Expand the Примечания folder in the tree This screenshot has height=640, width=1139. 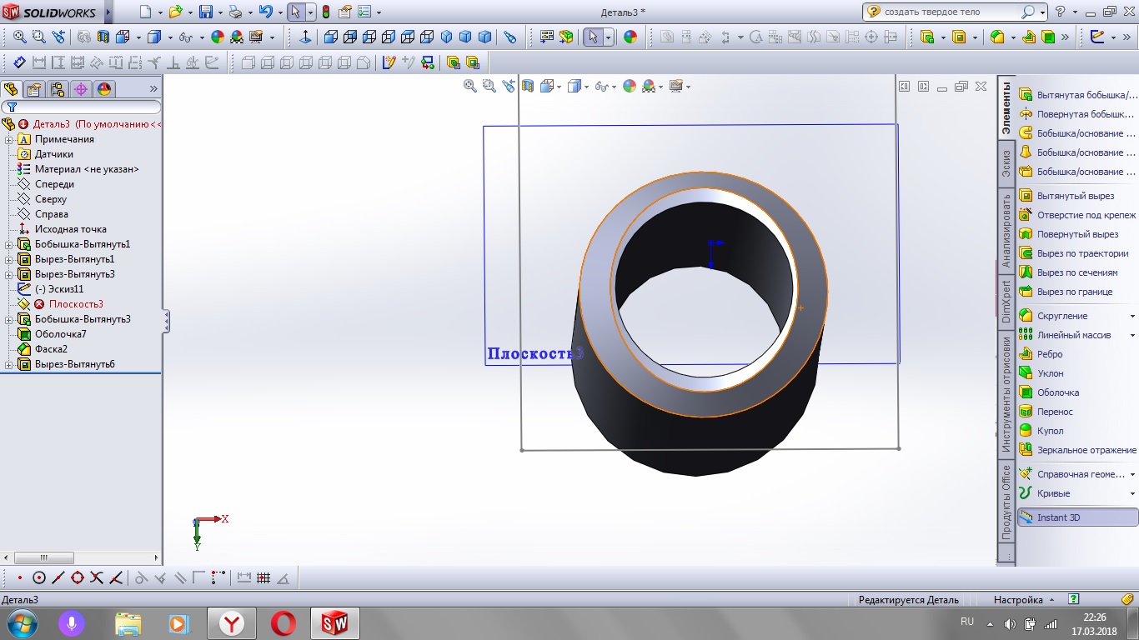click(8, 139)
